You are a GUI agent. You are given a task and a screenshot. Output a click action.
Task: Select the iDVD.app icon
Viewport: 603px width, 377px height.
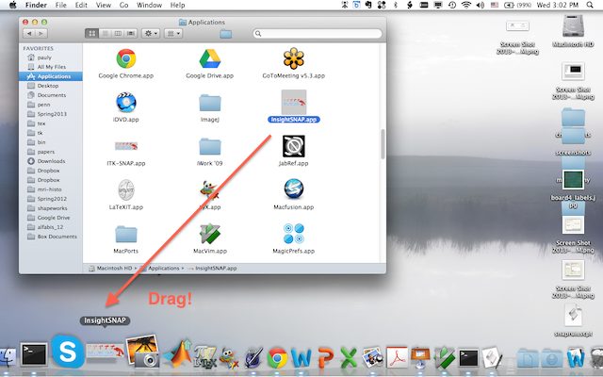click(x=126, y=103)
